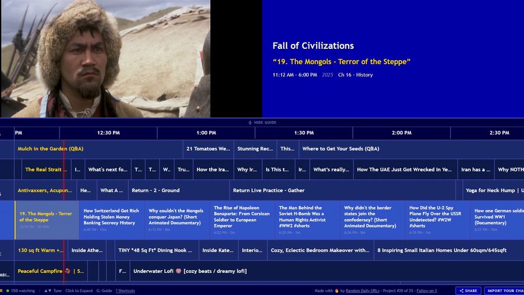Image resolution: width=524 pixels, height=295 pixels.
Task: Select The Rise of Napoleon Bonaparte program
Action: [x=242, y=220]
